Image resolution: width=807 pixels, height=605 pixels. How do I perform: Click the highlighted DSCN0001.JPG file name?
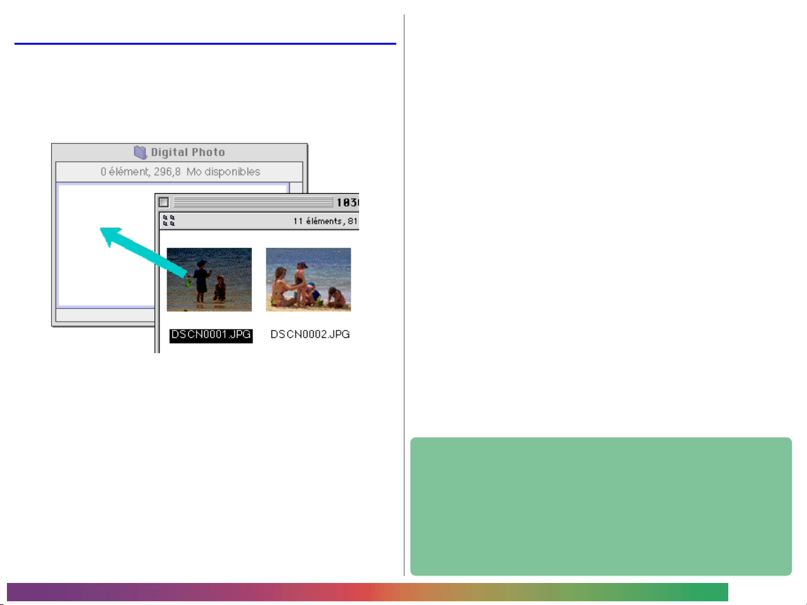[x=211, y=335]
